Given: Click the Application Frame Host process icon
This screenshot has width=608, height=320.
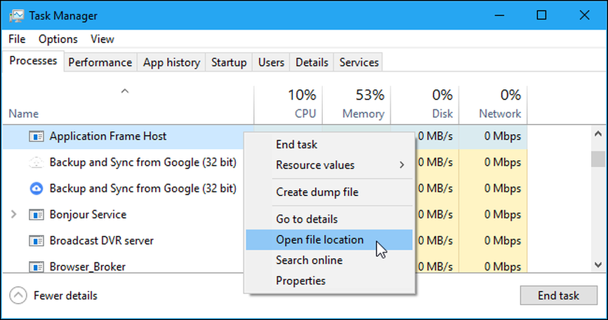Looking at the screenshot, I should tap(36, 137).
